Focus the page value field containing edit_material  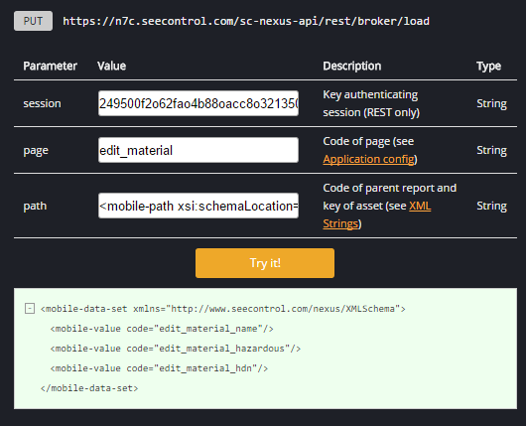click(198, 150)
